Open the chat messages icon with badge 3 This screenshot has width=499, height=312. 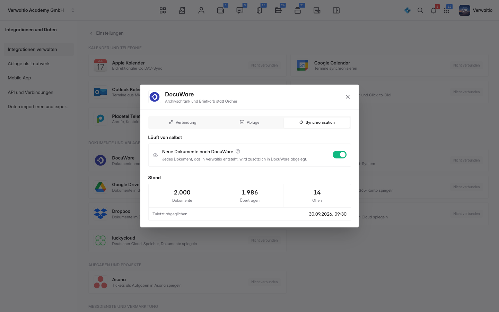(x=240, y=10)
